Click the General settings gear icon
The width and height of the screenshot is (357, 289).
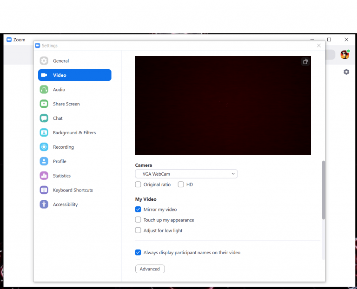(44, 61)
